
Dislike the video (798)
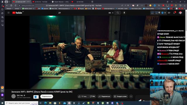click(x=92, y=97)
